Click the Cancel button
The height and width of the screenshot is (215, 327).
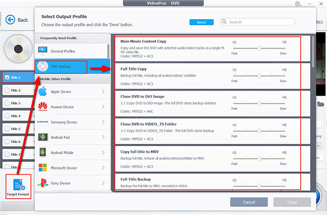tap(249, 202)
